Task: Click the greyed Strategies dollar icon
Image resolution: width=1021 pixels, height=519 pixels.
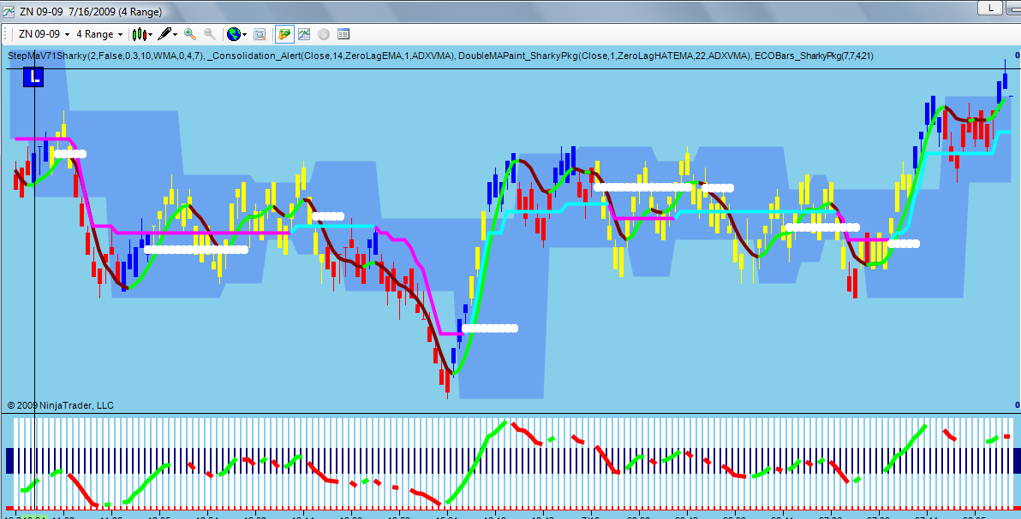Action: click(x=324, y=34)
